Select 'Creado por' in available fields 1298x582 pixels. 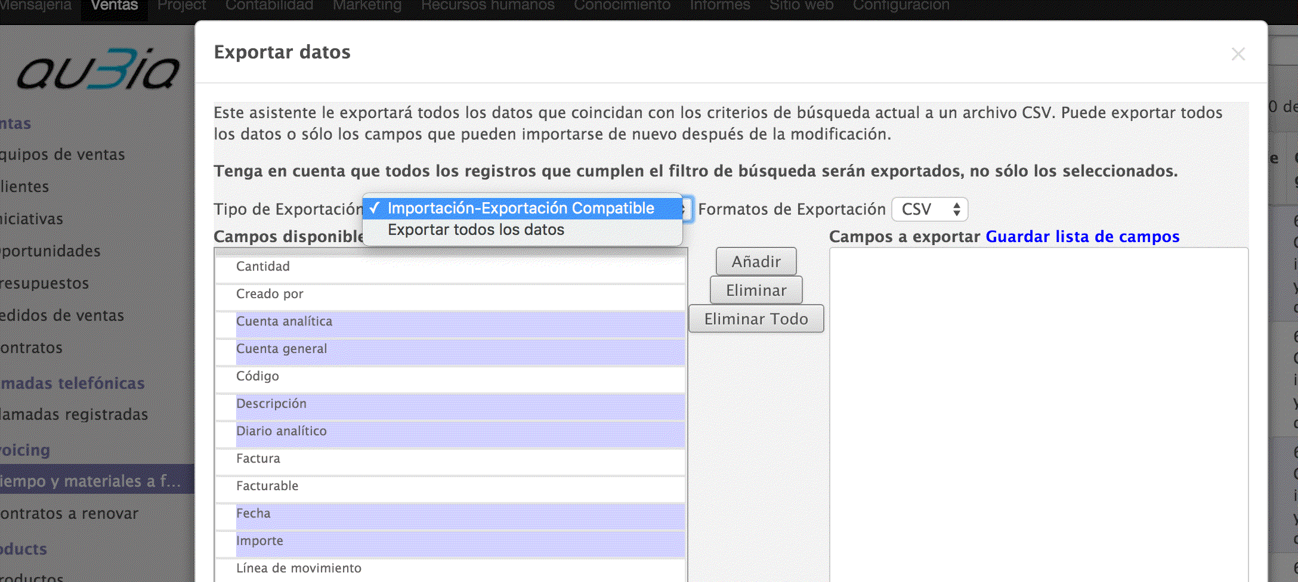click(270, 294)
